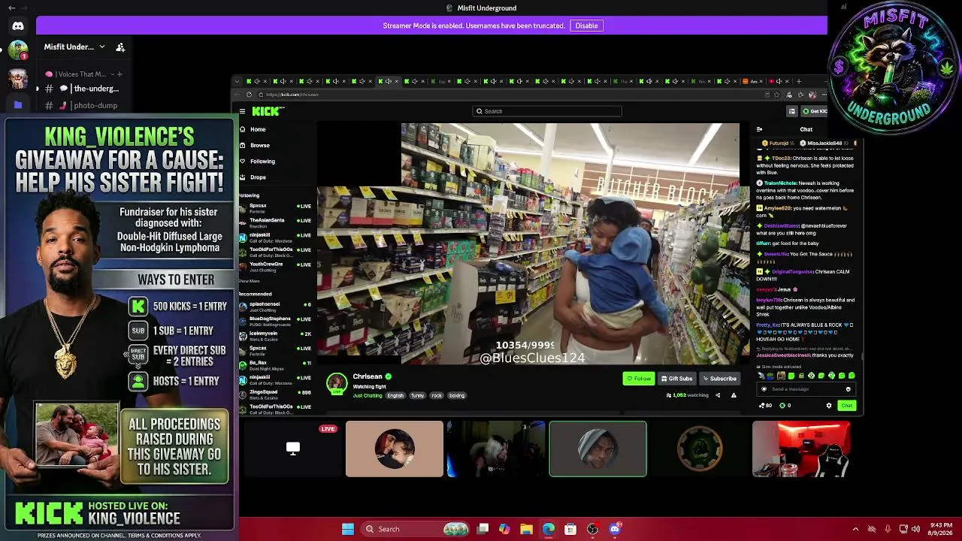Click the invite people icon beside Misfit Underground
This screenshot has width=962, height=541.
[x=120, y=47]
